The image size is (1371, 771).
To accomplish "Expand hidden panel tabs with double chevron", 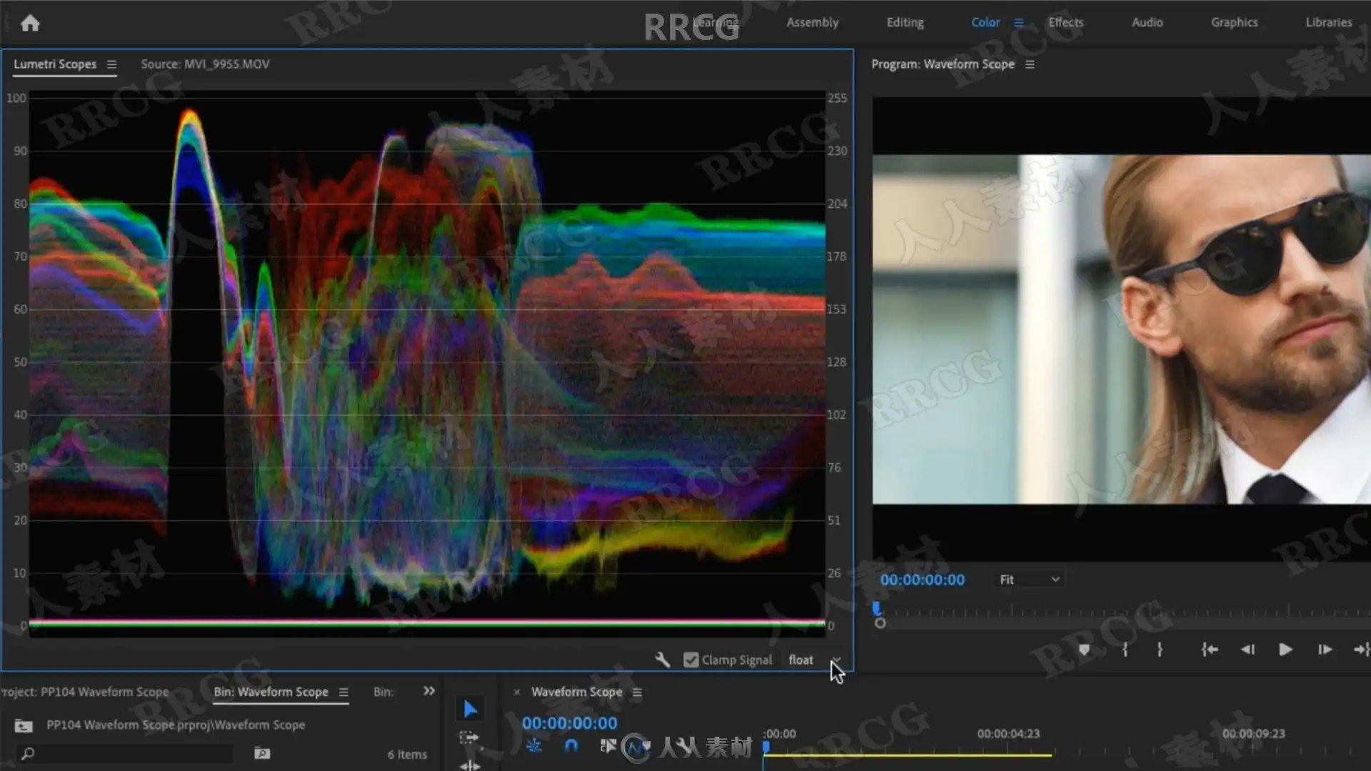I will (428, 691).
